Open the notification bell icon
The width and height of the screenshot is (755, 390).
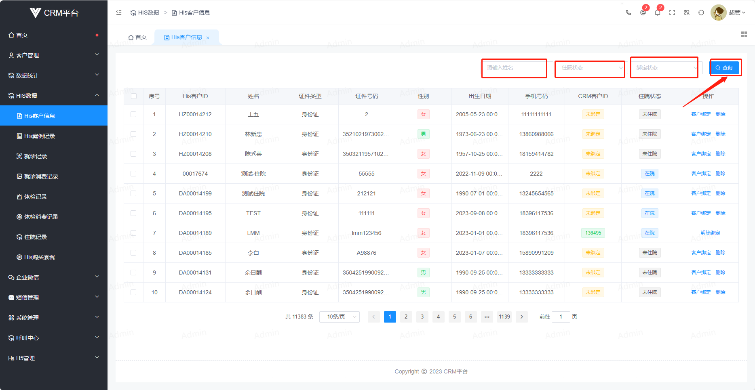(x=658, y=13)
